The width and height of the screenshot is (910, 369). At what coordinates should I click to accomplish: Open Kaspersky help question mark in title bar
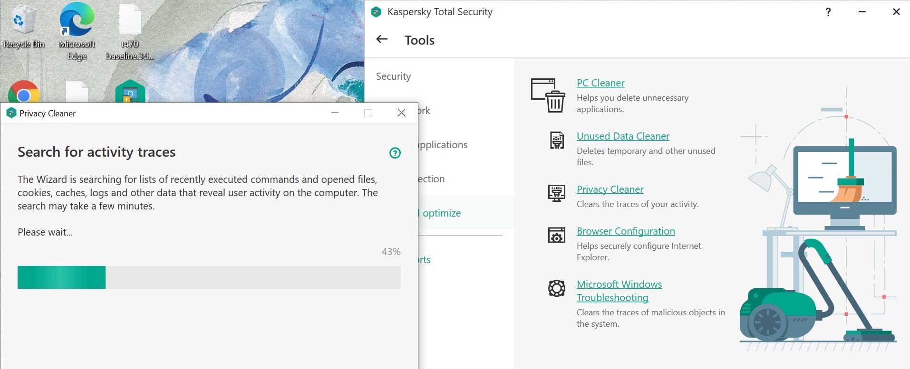[828, 12]
